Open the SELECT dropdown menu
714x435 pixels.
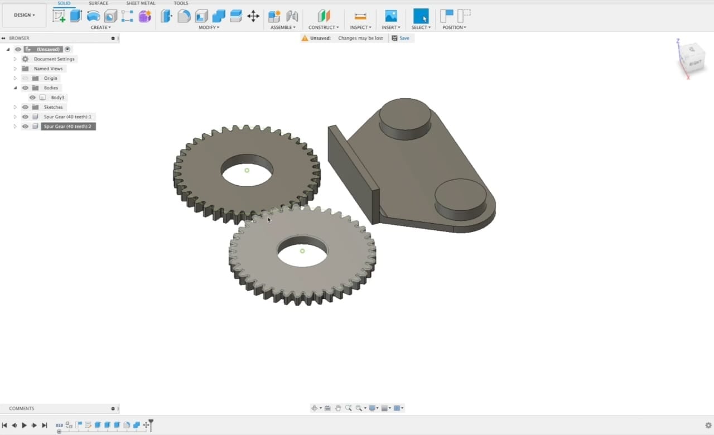[x=421, y=27]
